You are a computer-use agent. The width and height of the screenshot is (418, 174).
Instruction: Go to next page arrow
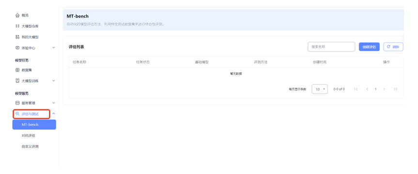point(384,89)
